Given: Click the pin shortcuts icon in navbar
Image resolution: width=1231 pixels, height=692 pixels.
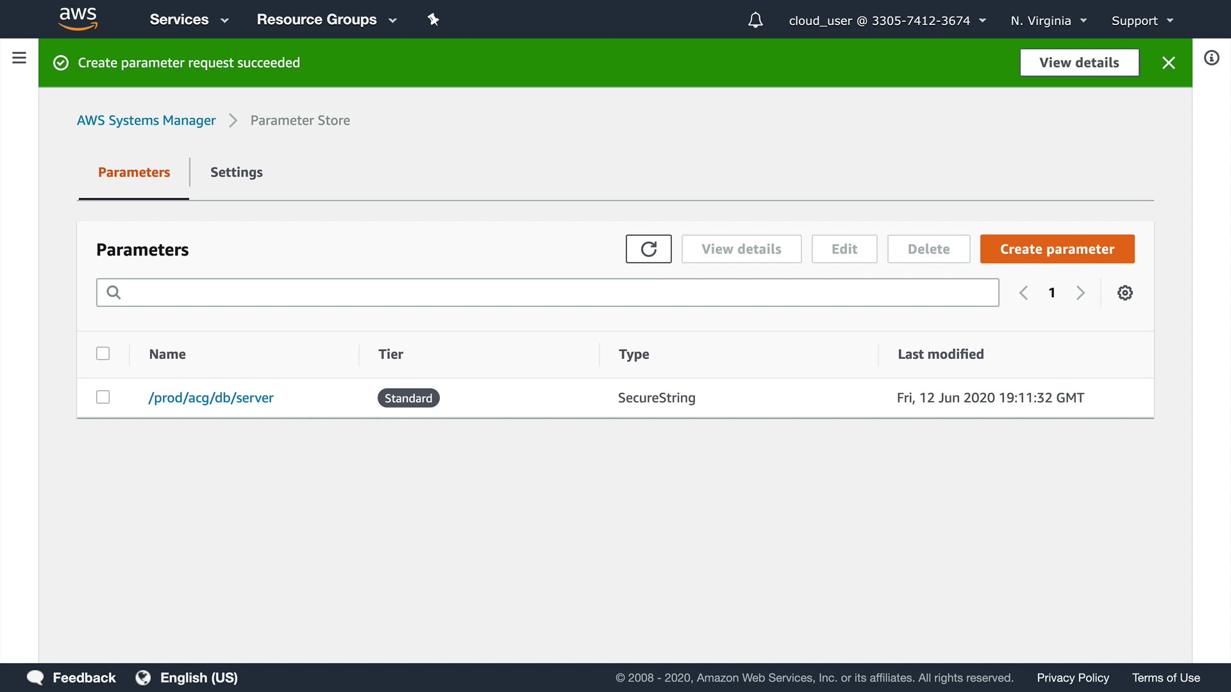Looking at the screenshot, I should [x=433, y=20].
